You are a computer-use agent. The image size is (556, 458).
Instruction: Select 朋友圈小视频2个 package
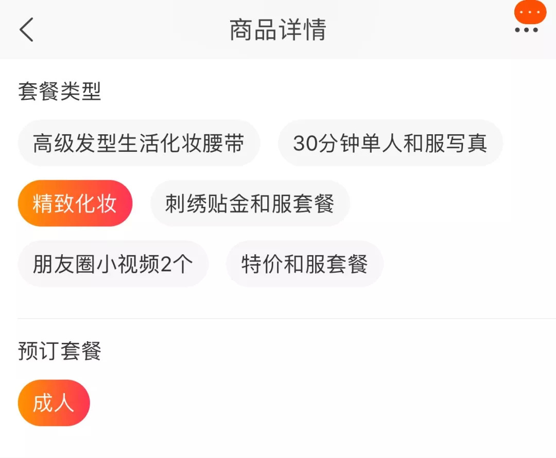113,264
